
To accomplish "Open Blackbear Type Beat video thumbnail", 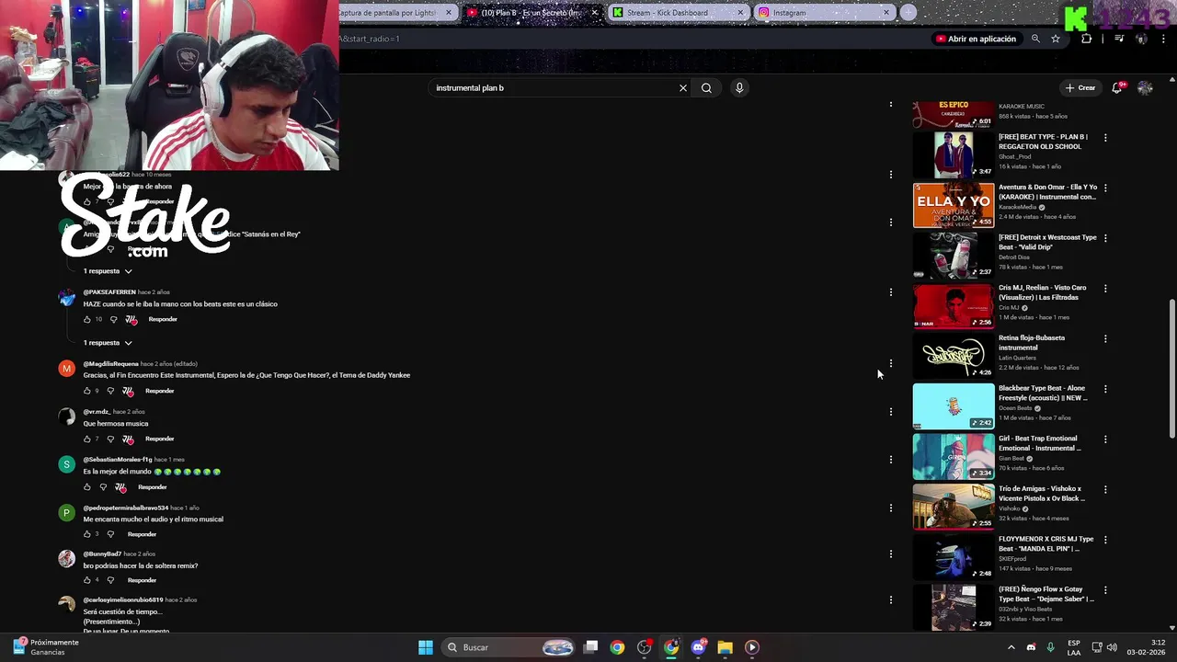I will (954, 405).
